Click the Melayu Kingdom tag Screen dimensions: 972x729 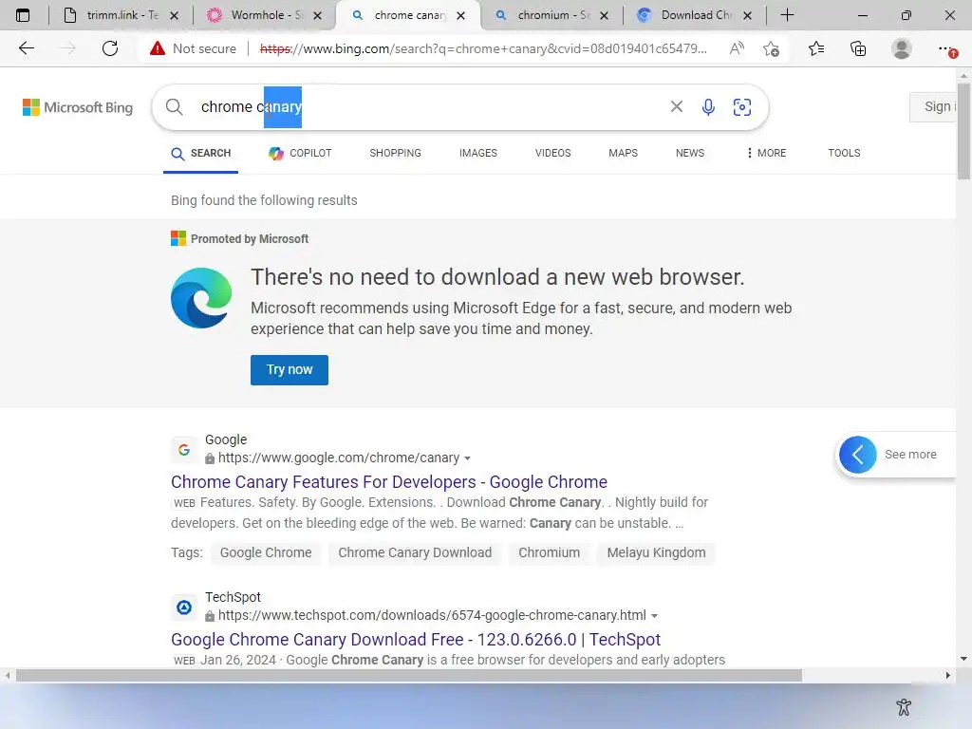[x=656, y=553]
